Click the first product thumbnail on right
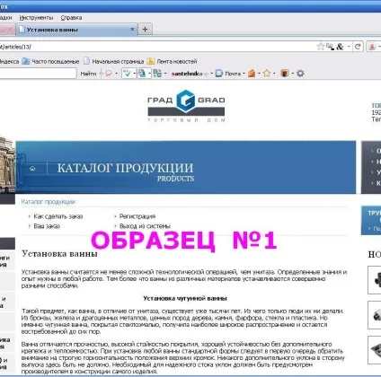The image size is (381, 377). [x=375, y=280]
